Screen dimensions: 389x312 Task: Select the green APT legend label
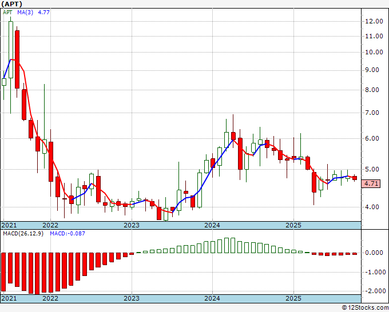click(x=7, y=12)
